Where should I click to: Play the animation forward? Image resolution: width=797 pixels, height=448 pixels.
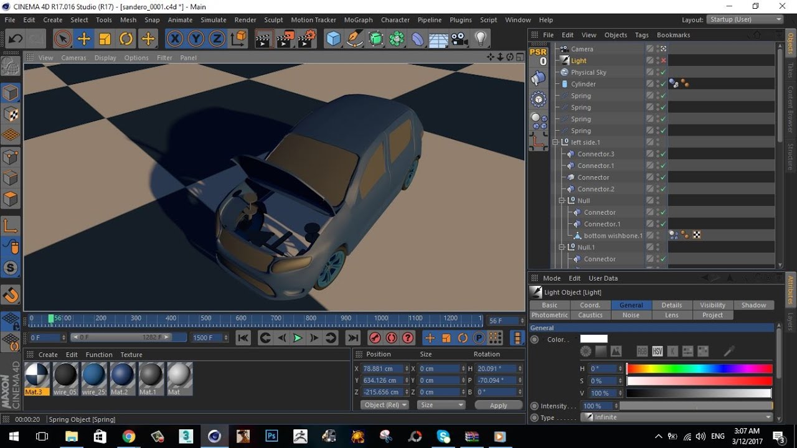pos(298,338)
